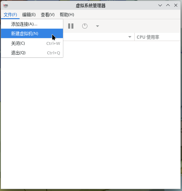Click the 虚拟系统管理器 title bar text

91,6
